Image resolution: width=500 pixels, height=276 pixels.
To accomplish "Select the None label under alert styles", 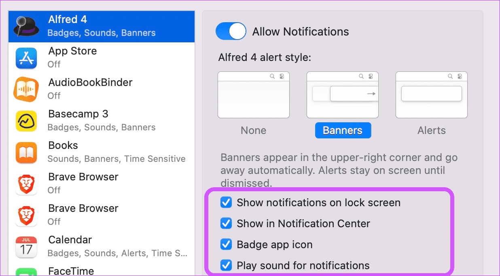I will tap(254, 130).
